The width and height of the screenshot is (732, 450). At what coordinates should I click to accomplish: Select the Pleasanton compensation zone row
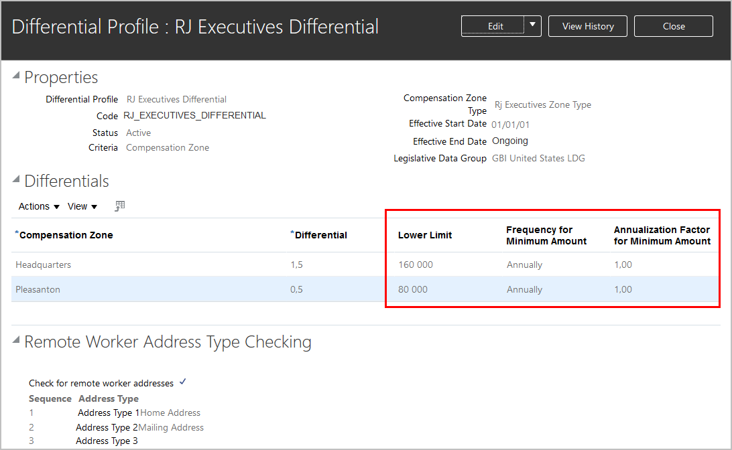(x=38, y=289)
